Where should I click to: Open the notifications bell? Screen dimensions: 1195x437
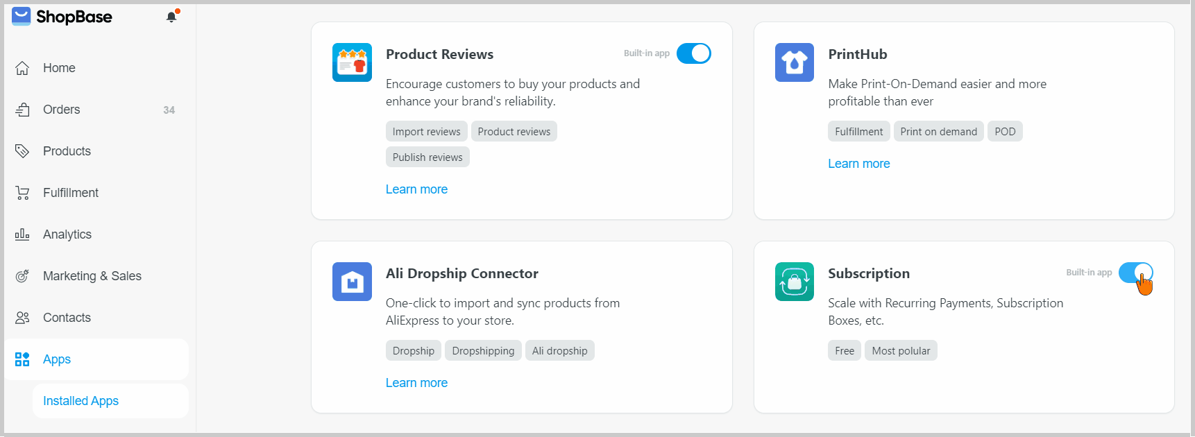[x=171, y=17]
